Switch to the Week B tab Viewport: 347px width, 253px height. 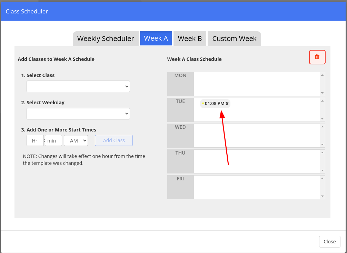(x=190, y=39)
